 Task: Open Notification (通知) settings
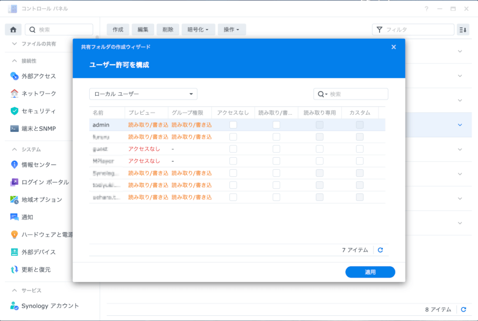21,217
